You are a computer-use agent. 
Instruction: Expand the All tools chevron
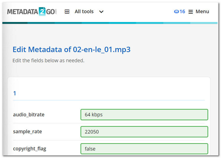click(x=101, y=12)
